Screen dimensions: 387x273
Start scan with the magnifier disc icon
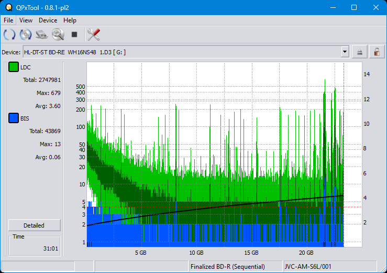point(58,35)
